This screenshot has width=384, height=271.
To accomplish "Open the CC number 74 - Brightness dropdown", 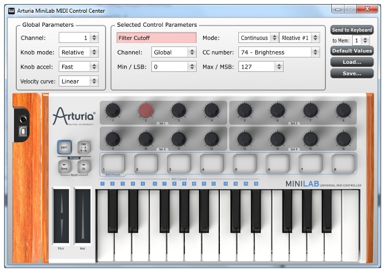I will pyautogui.click(x=279, y=52).
